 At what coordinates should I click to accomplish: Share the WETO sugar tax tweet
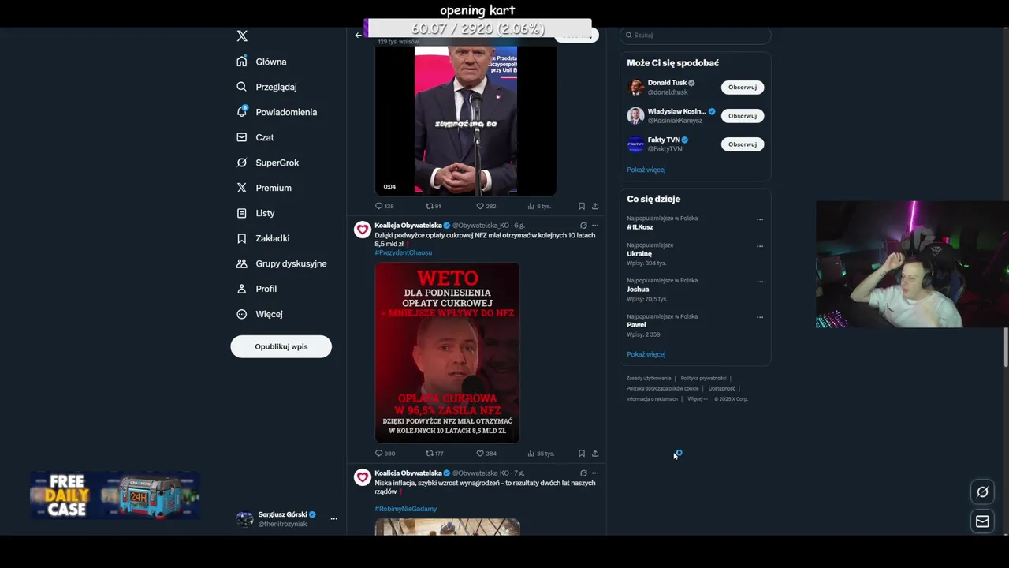[x=595, y=454]
